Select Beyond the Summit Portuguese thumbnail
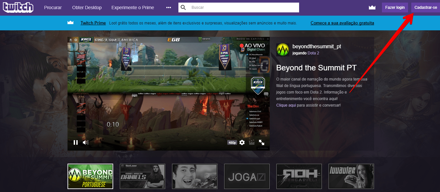440x192 pixels. point(90,176)
